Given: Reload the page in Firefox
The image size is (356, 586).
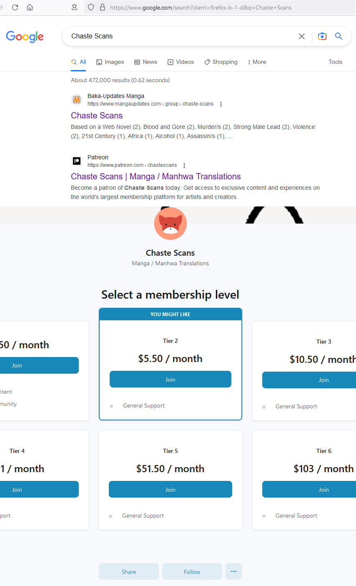Looking at the screenshot, I should [x=15, y=7].
